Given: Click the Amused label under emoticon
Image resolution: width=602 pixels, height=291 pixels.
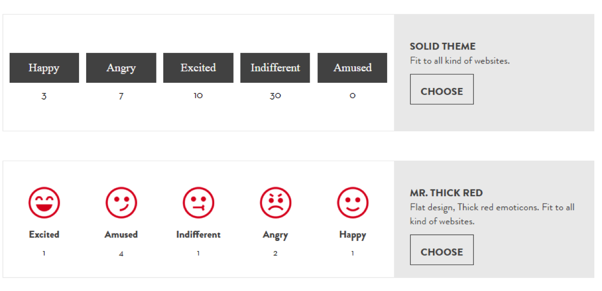Looking at the screenshot, I should (x=121, y=235).
